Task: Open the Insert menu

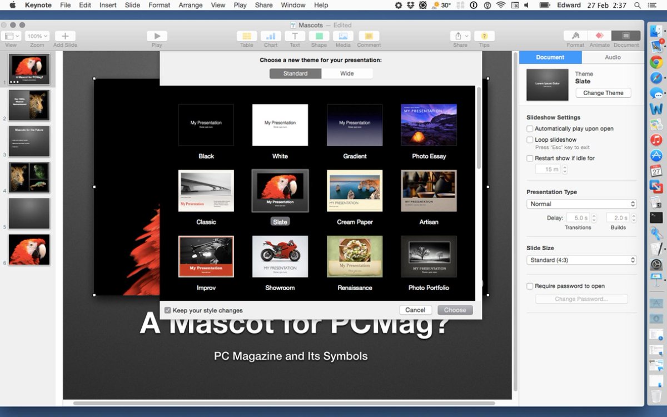Action: (108, 5)
